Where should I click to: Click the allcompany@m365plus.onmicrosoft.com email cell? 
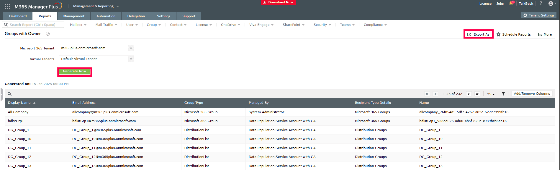coord(105,112)
